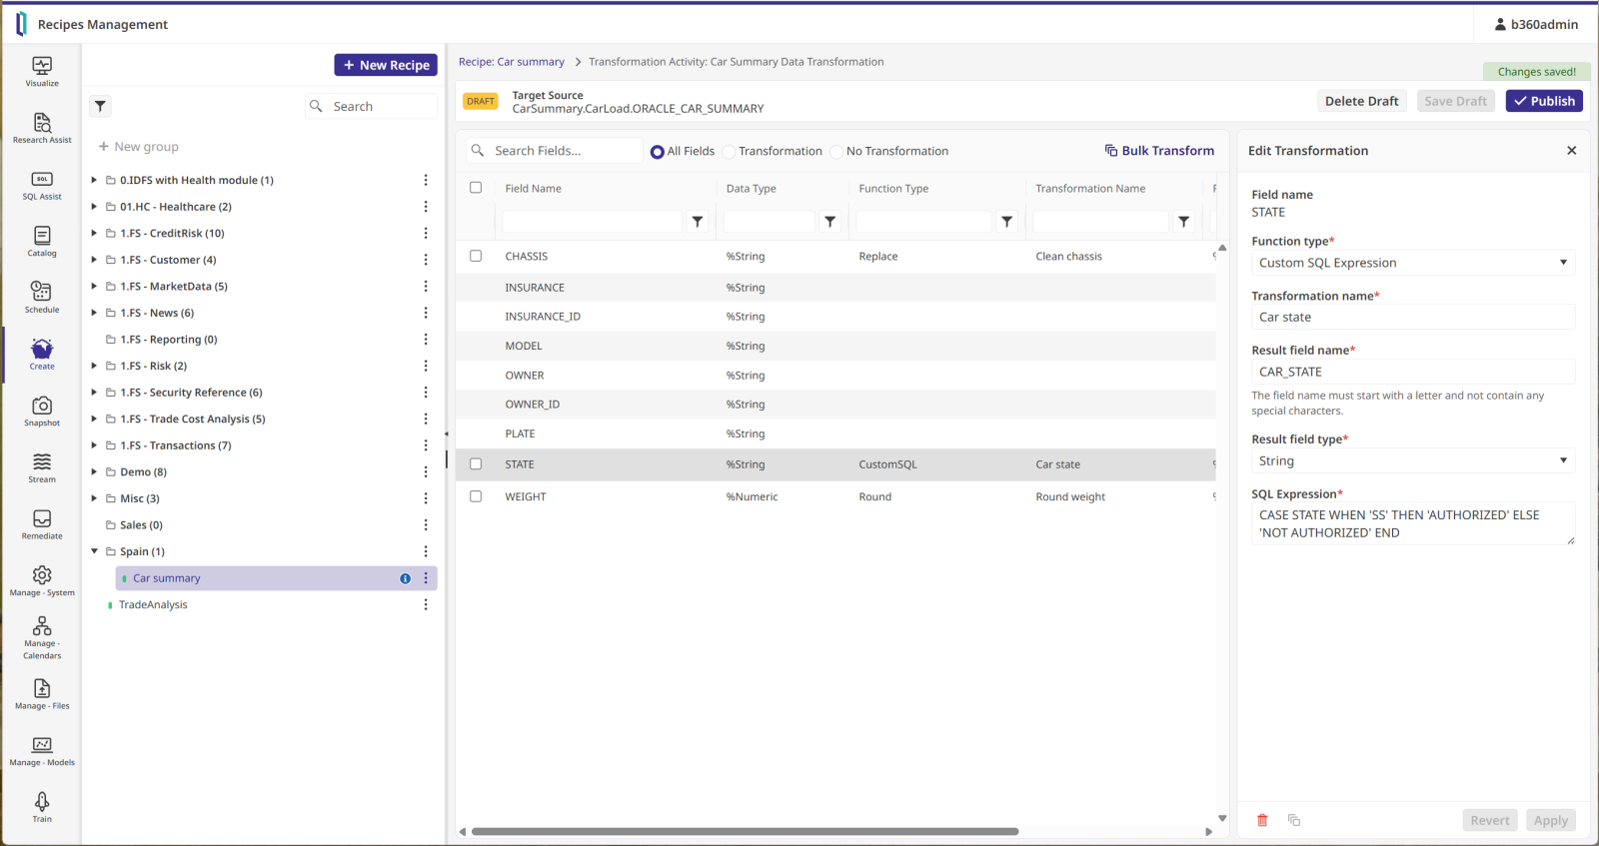Tick the CHASSIS row checkbox
1599x846 pixels.
click(476, 256)
